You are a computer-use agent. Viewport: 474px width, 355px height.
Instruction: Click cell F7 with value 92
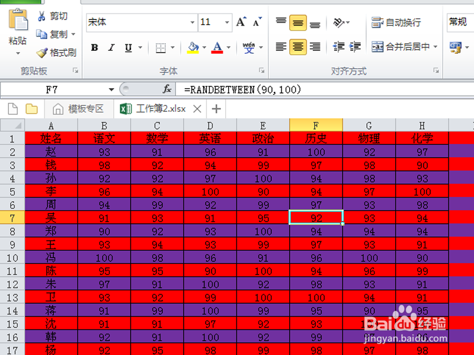point(316,218)
